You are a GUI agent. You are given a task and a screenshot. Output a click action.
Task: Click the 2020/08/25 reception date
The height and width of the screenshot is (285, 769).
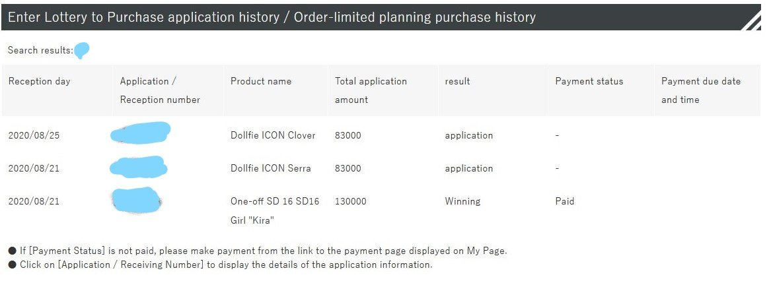pyautogui.click(x=34, y=135)
